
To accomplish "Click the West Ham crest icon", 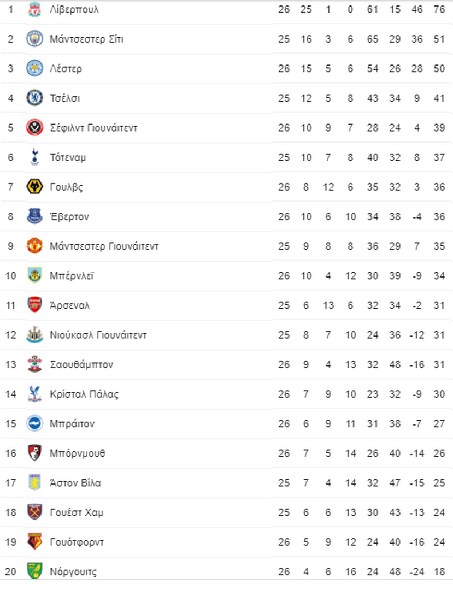I will pos(34,512).
